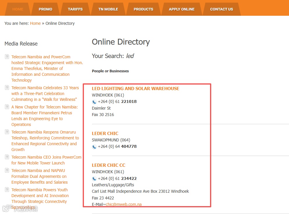Open the TARIFFS navigation tab
This screenshot has height=214, width=289.
coord(75,9)
